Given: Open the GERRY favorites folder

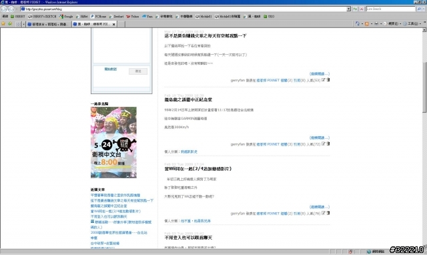Looking at the screenshot, I should (18, 17).
